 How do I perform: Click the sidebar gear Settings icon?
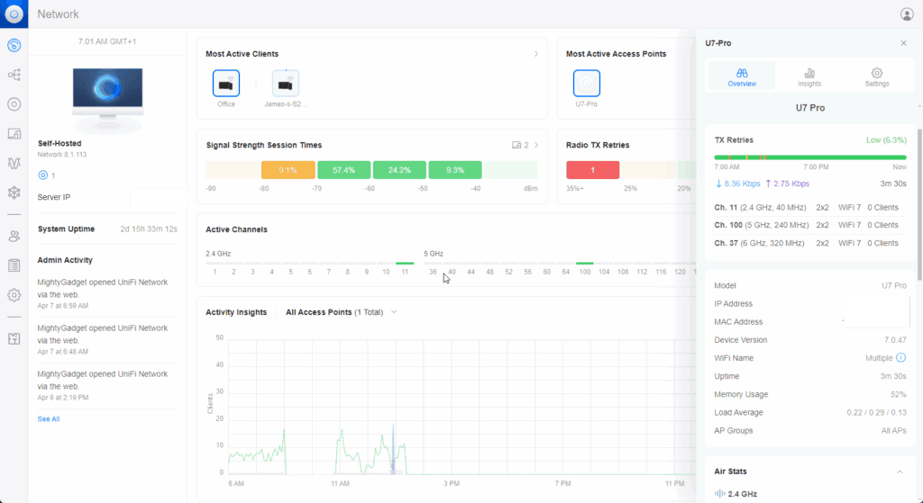point(14,295)
